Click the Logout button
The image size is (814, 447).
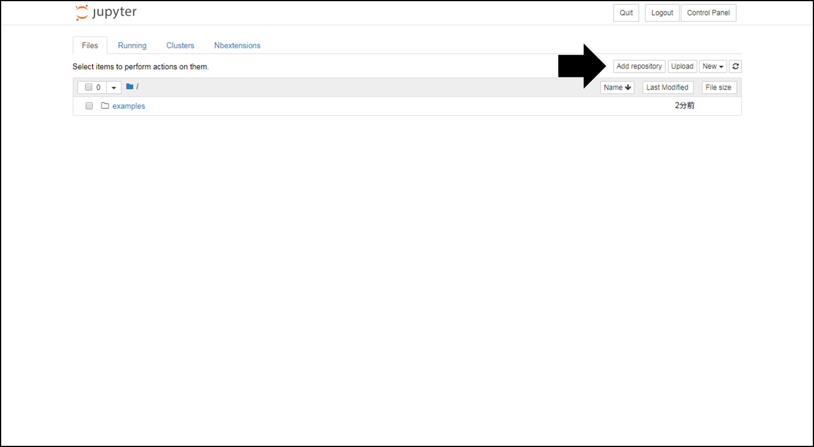pyautogui.click(x=662, y=13)
